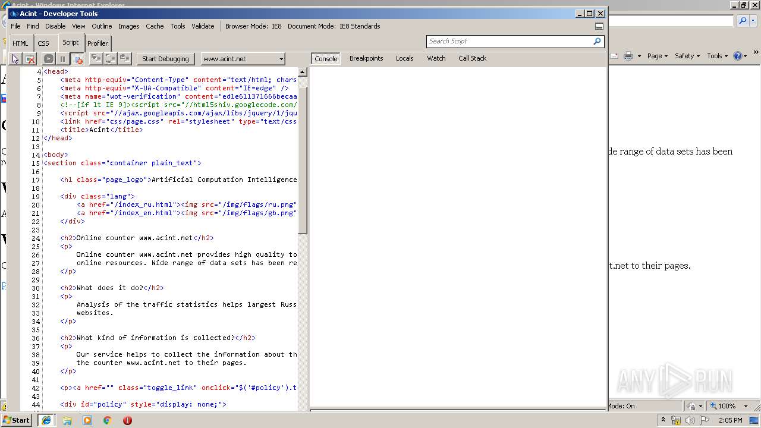Open the Outline menu
Screen dimensions: 761x428
(x=102, y=26)
